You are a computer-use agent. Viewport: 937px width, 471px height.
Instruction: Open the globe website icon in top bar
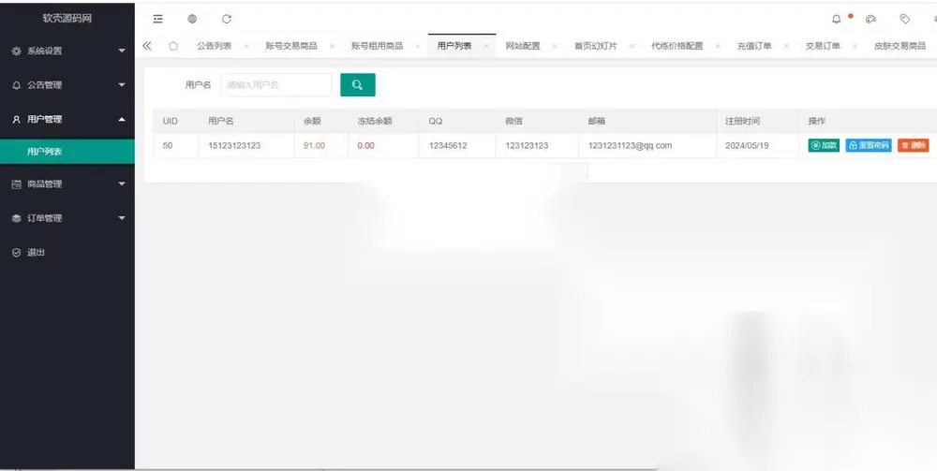192,19
